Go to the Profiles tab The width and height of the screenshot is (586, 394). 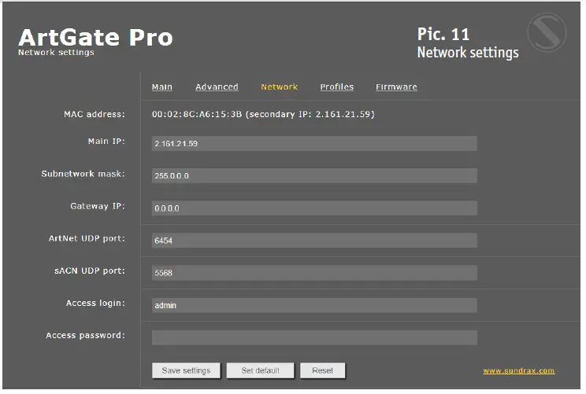337,87
